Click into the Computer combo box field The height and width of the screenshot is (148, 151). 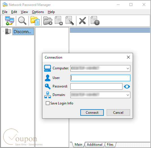click(100, 68)
